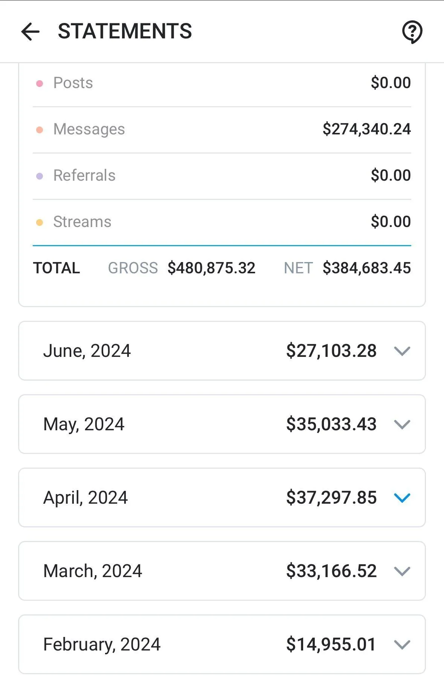Open the June, 2024 statement card

point(222,351)
